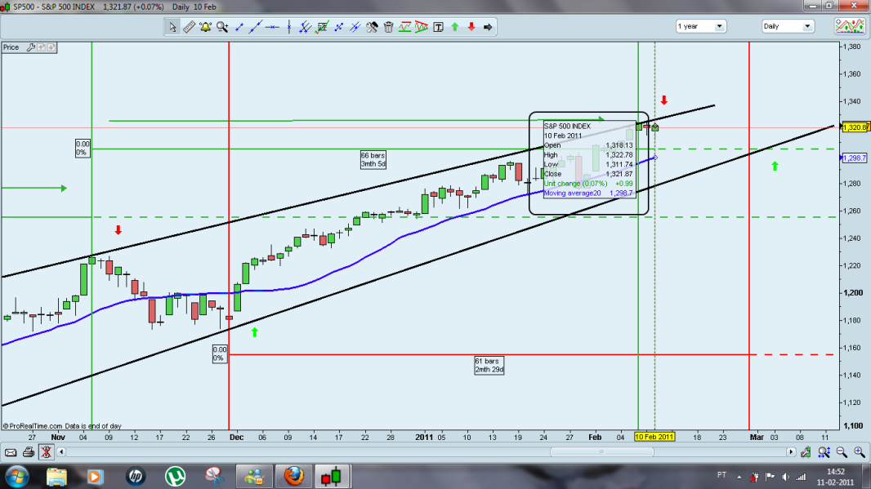Click the zoom in magnifier icon
871x489 pixels.
[860, 452]
